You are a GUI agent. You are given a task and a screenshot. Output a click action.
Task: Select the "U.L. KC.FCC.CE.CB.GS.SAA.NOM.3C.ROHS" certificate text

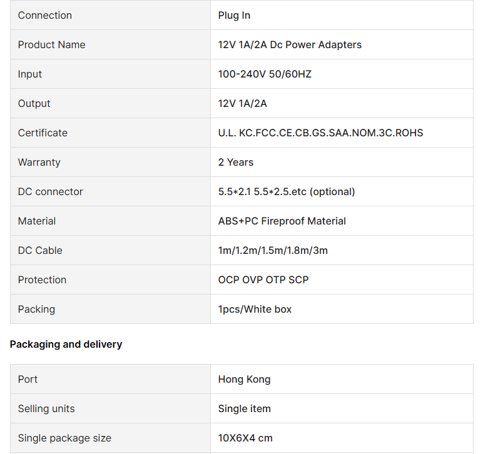[x=320, y=133]
